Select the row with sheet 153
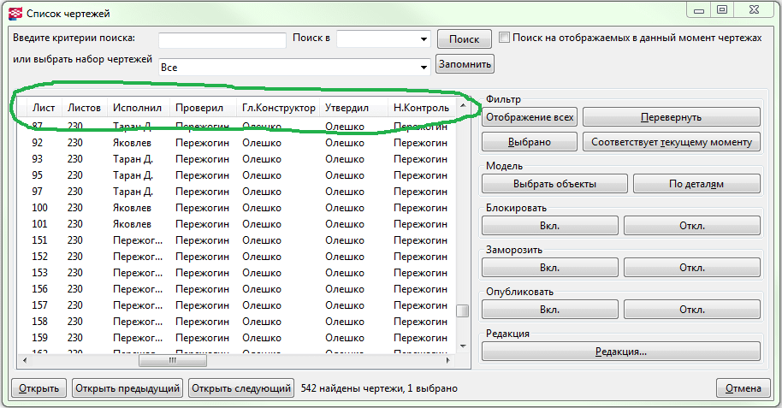 (x=237, y=273)
